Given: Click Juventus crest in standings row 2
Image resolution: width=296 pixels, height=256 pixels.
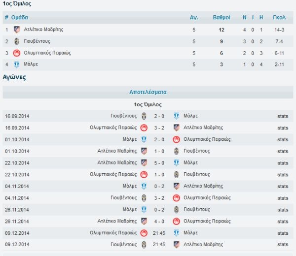Looking at the screenshot, I should pos(17,41).
